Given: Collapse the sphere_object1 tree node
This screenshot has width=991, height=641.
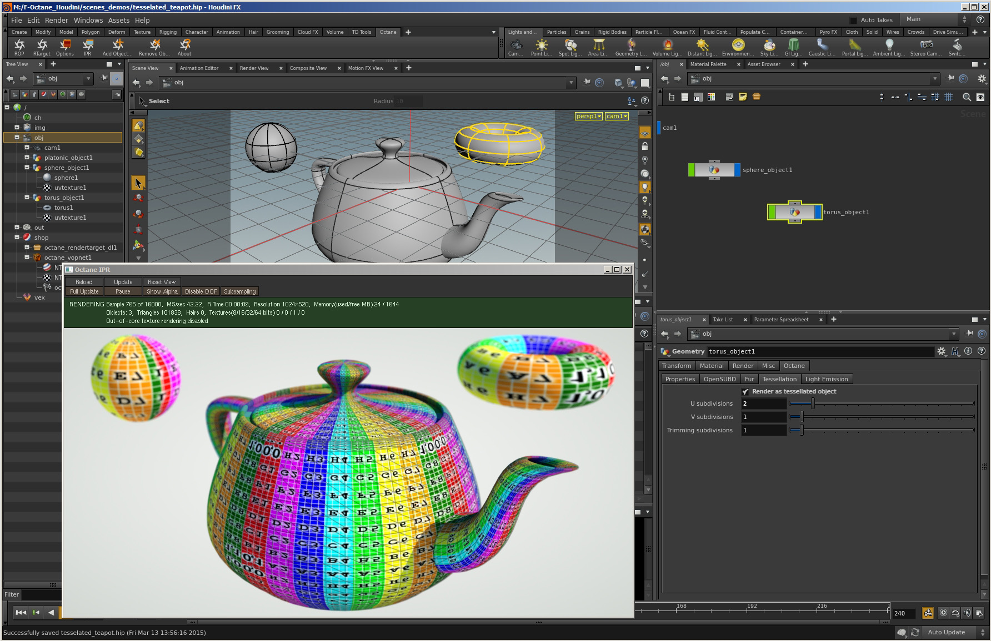Looking at the screenshot, I should pos(27,168).
